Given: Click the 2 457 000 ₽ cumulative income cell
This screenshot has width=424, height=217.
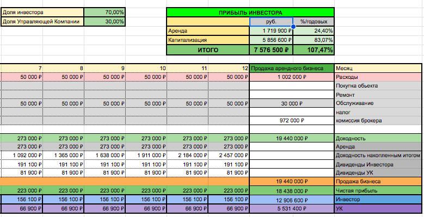Looking at the screenshot, I should pos(229,156).
